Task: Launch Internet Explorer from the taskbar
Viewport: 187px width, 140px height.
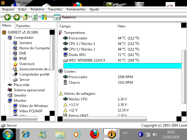Action: coord(26,134)
